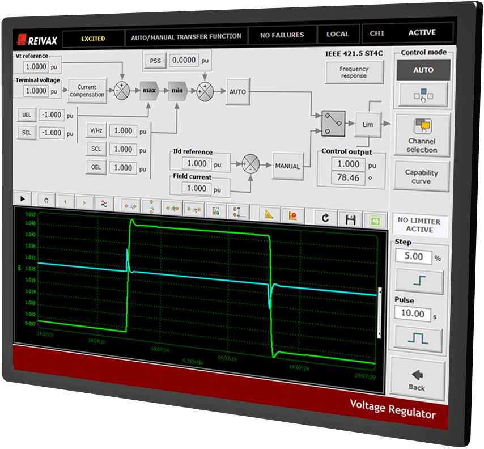Click the AUTO regulator block
484x449 pixels.
[237, 92]
